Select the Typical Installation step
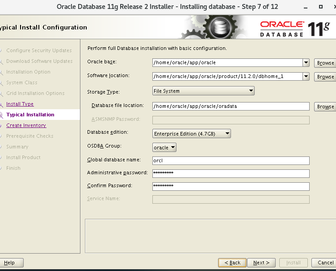The height and width of the screenshot is (271, 336). (30, 115)
